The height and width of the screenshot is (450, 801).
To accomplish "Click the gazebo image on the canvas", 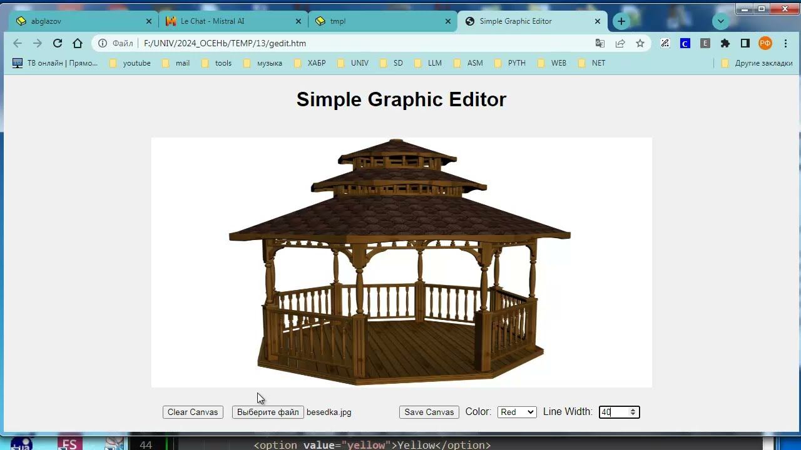I will pyautogui.click(x=400, y=262).
